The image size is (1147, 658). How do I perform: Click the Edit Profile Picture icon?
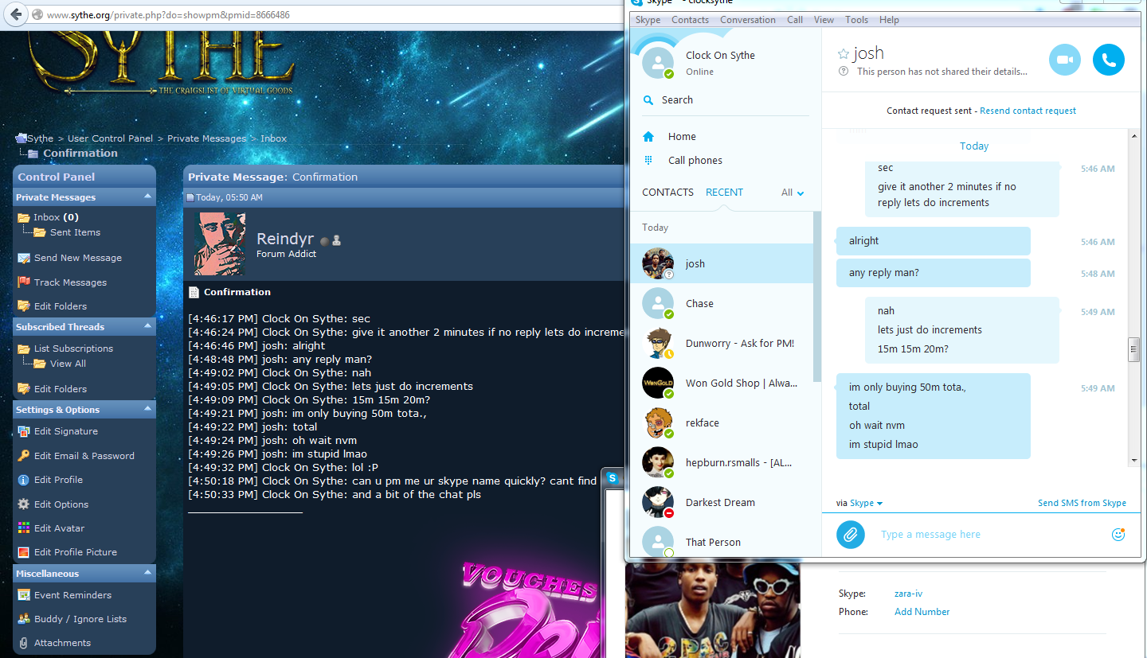click(x=24, y=552)
